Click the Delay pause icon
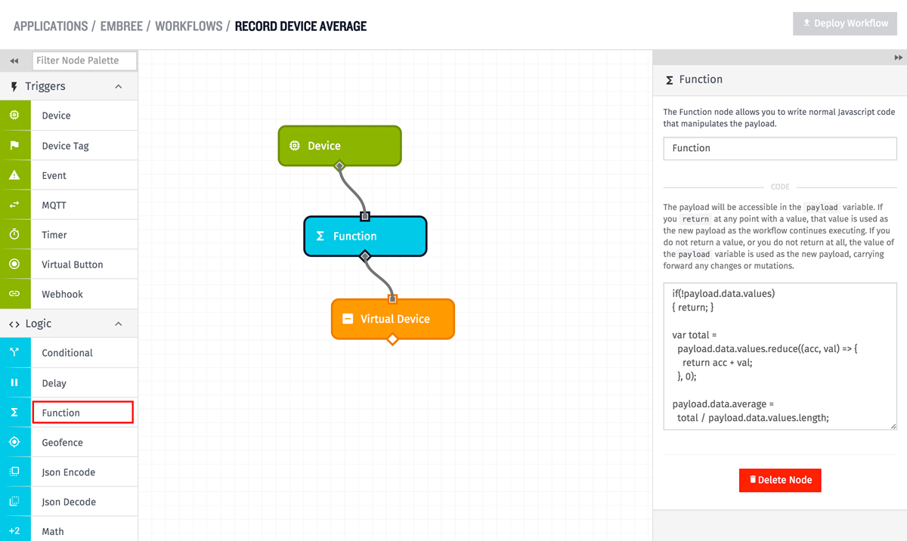The width and height of the screenshot is (907, 541). click(14, 382)
